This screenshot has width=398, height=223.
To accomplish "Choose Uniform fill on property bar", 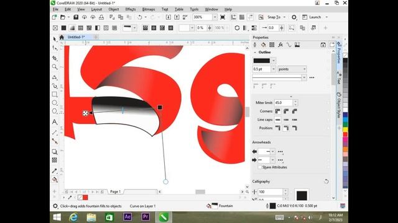I will point(63,28).
